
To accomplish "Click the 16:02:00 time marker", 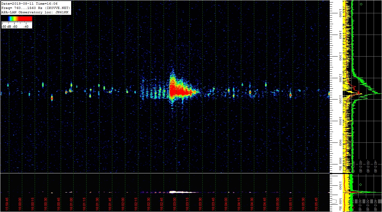I will tap(123, 205).
